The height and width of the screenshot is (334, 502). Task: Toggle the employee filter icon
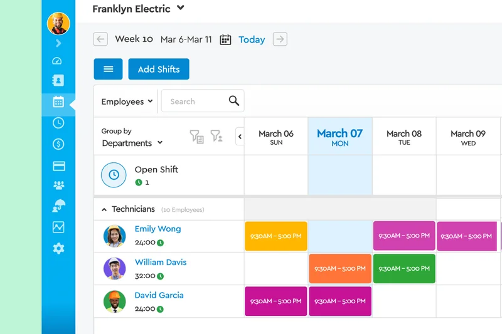216,136
